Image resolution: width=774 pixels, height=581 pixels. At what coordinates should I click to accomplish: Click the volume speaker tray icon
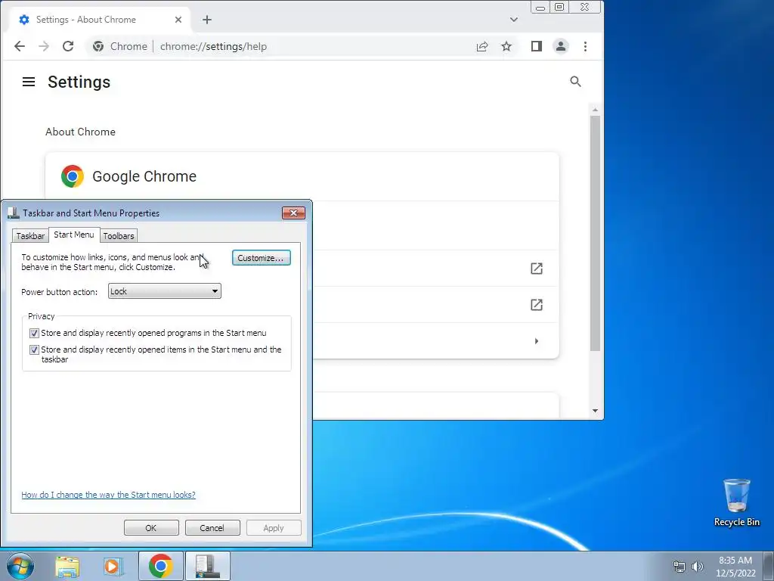coord(698,567)
